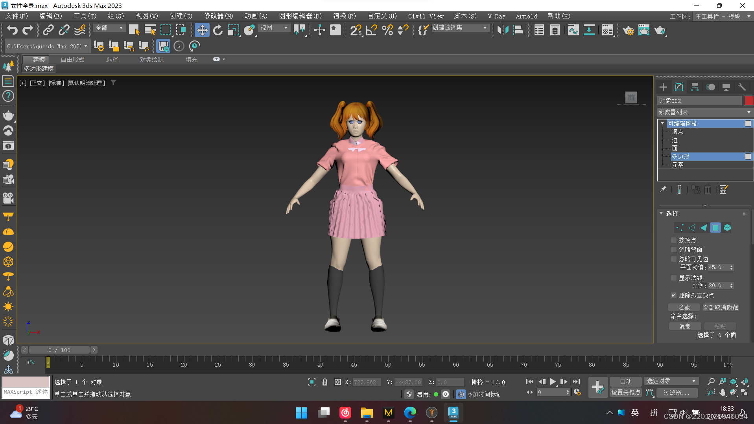The width and height of the screenshot is (754, 424).
Task: Select the Move tool in main toolbar
Action: tap(202, 30)
